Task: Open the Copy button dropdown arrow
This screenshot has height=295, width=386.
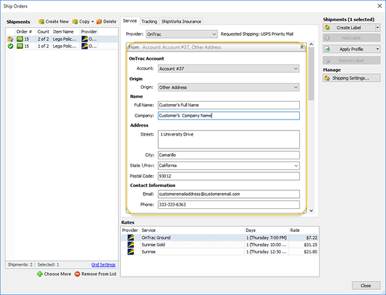Action: pyautogui.click(x=93, y=22)
